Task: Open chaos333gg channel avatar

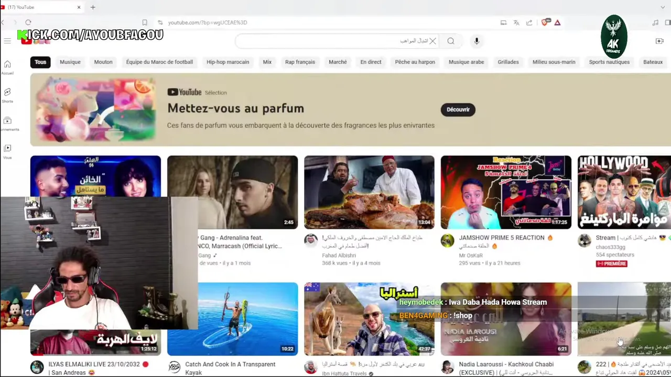Action: 584,240
